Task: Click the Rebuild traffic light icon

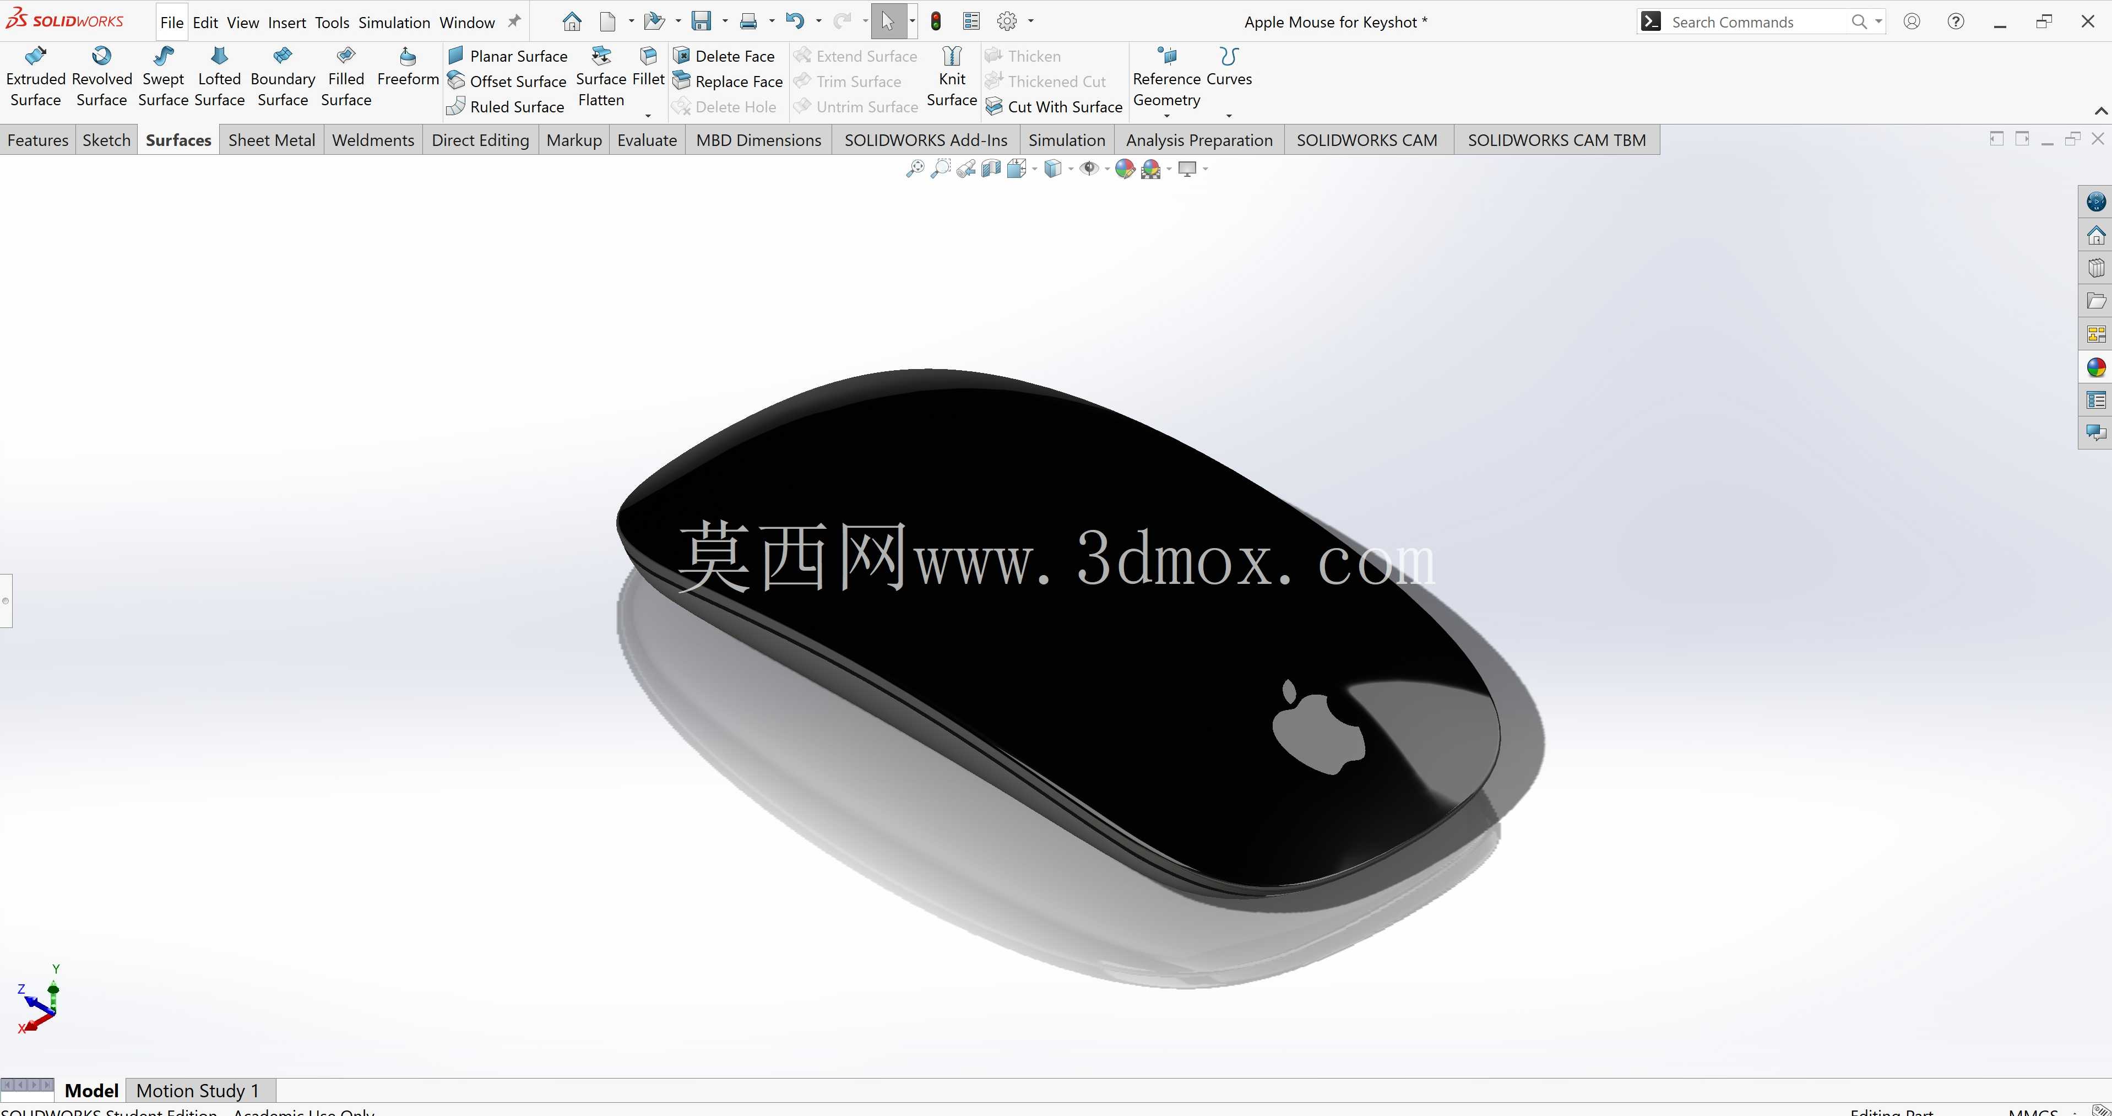Action: click(936, 21)
